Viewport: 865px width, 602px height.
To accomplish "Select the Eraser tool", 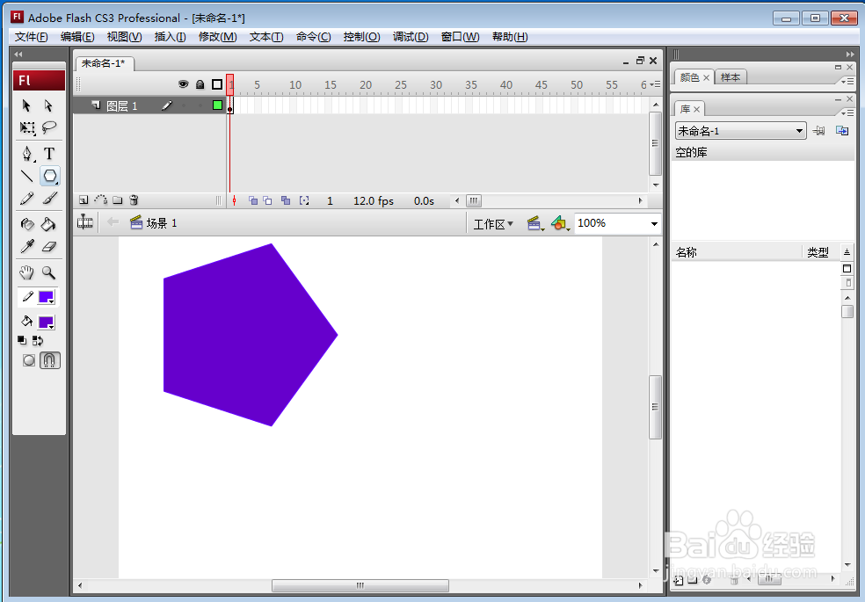I will click(49, 246).
